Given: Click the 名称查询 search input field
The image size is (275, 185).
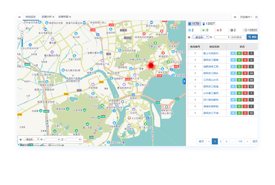Looking at the screenshot, I should 238,37.
